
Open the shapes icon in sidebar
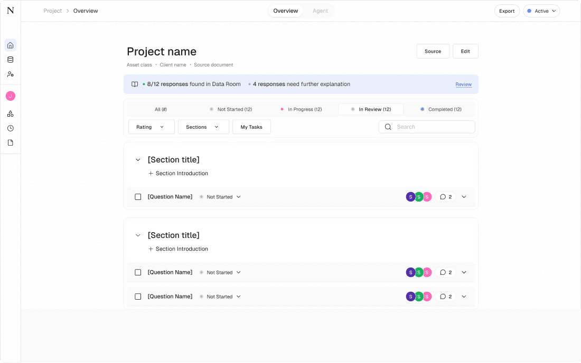pos(11,114)
